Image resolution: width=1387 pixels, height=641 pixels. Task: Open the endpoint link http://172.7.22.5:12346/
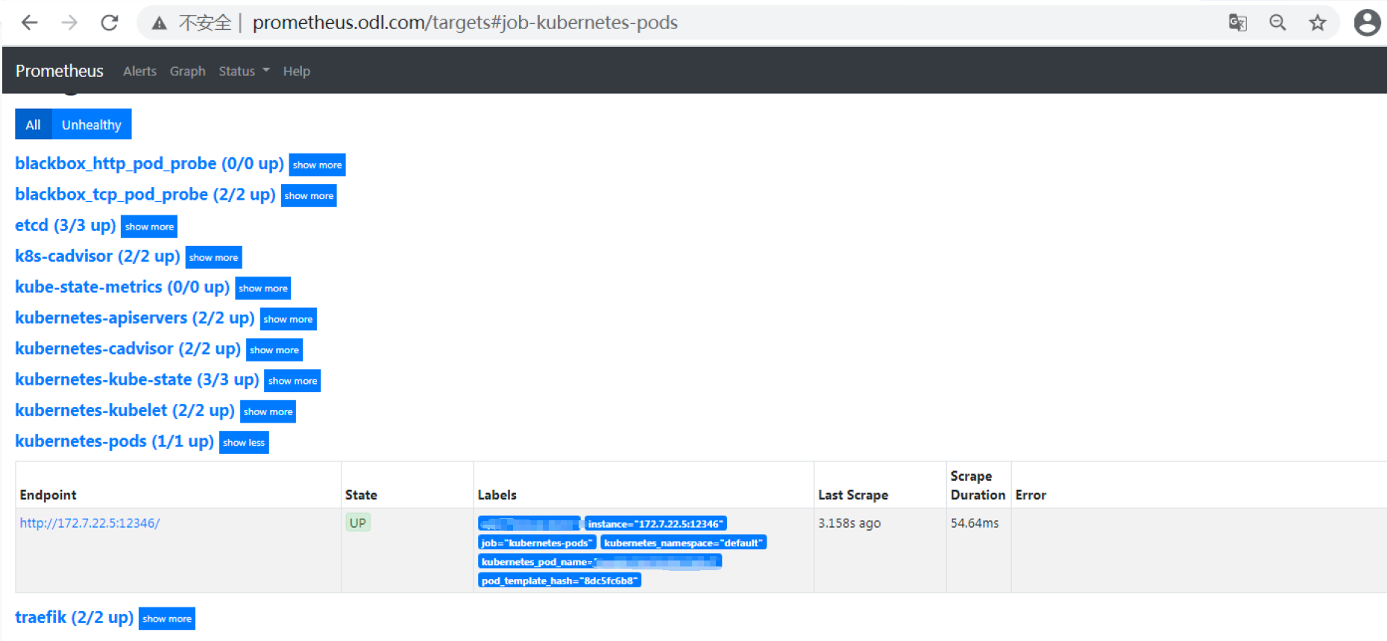pos(89,523)
